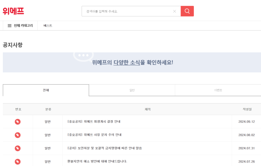
Task: Click the pin icon on the 보전처분 notice row
Action: [x=18, y=148]
